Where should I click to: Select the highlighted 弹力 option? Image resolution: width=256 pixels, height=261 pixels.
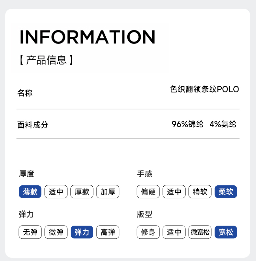click(x=82, y=232)
